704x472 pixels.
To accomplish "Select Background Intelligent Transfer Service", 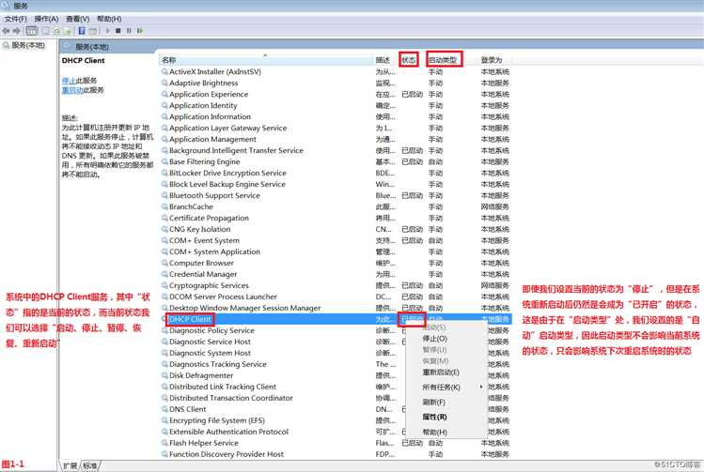I will click(236, 151).
